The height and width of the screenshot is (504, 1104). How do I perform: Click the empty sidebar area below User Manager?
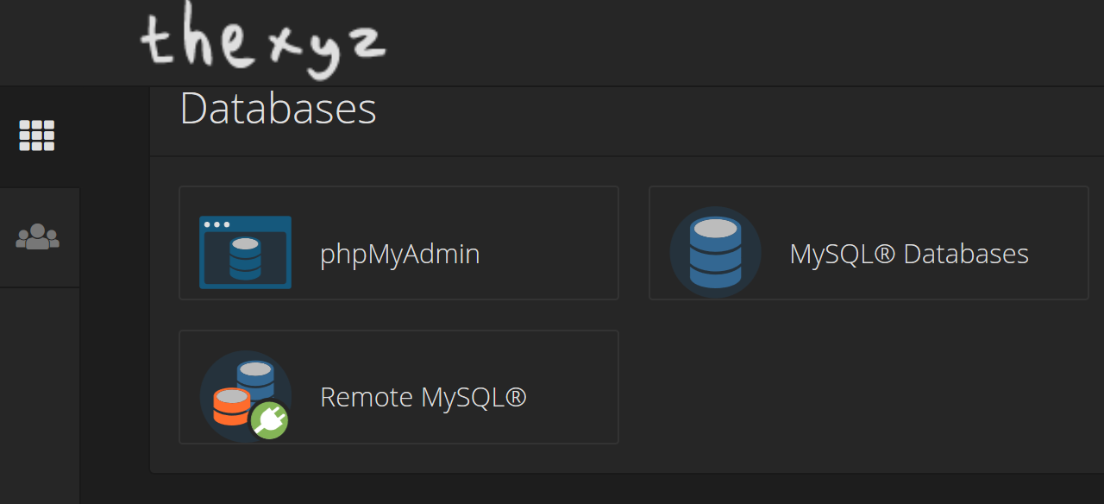40,393
